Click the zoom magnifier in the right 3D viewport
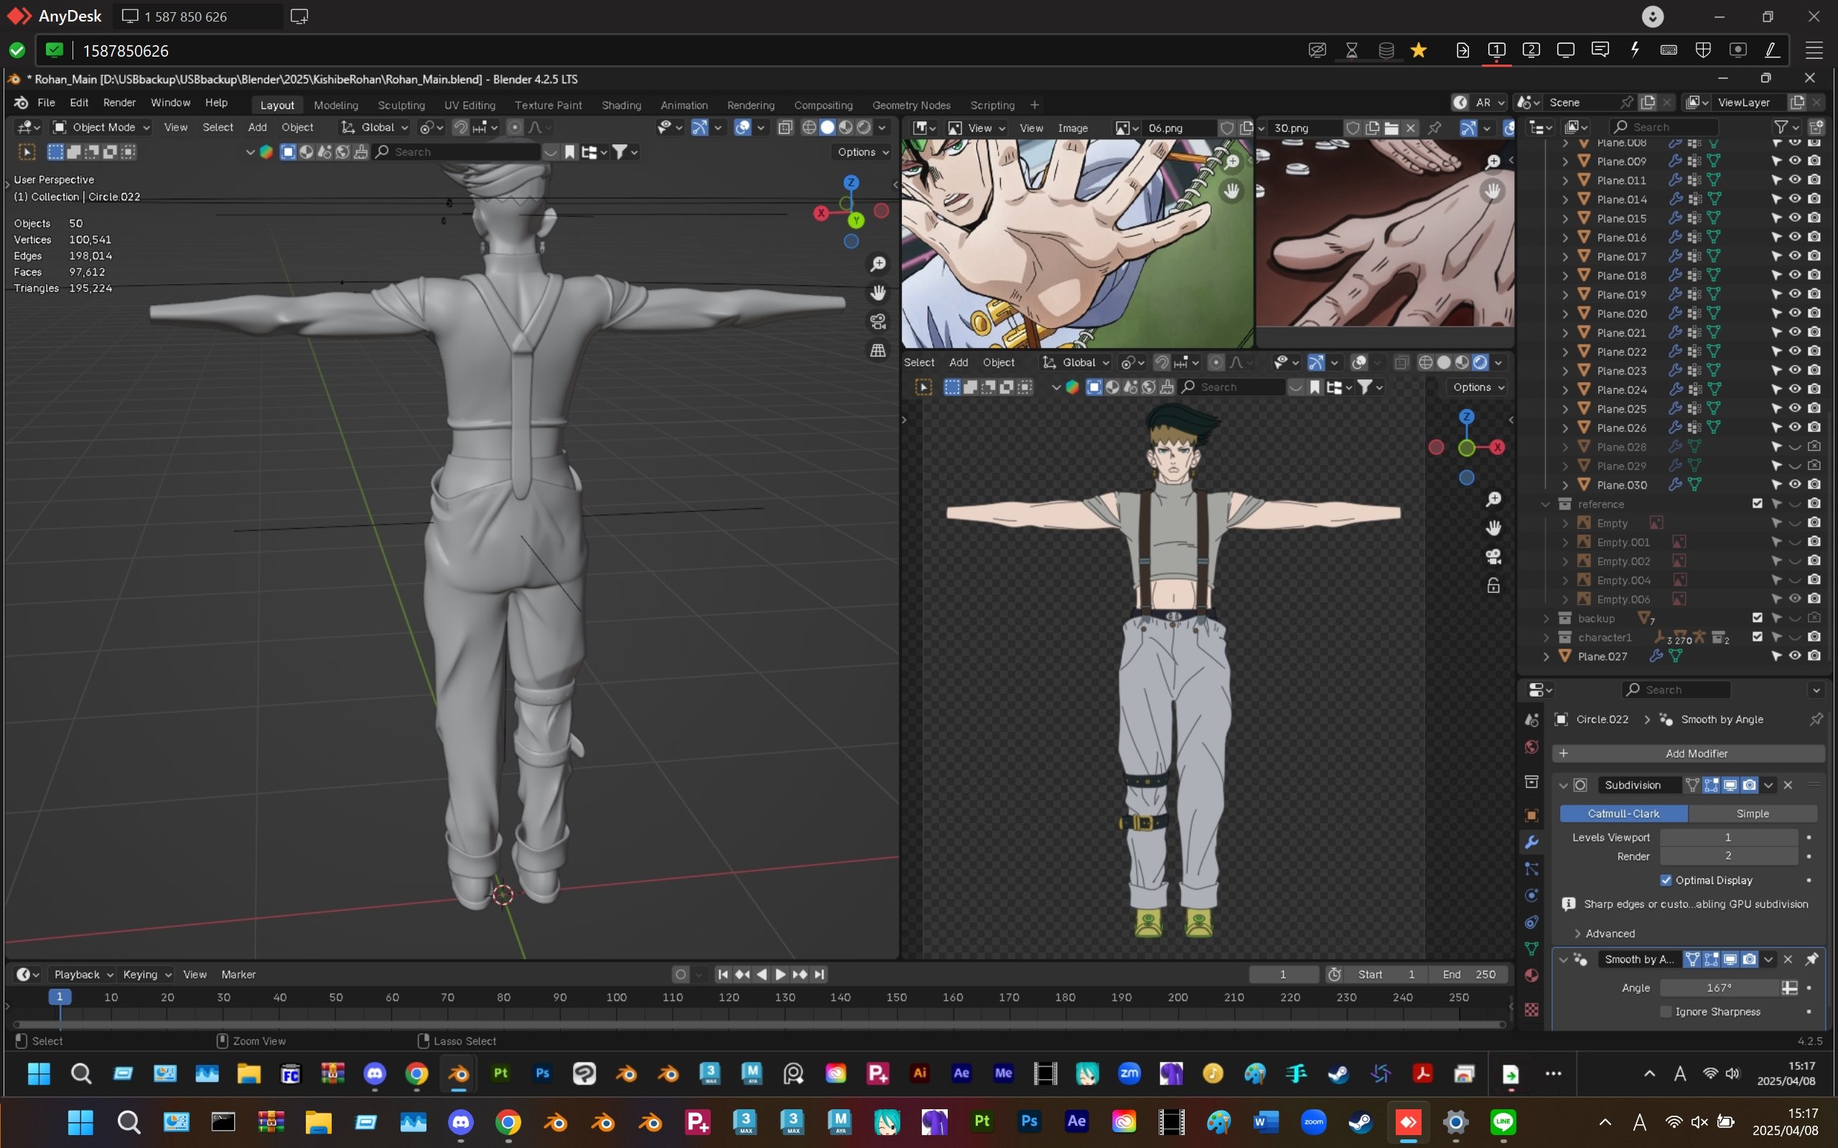This screenshot has height=1148, width=1838. pos(1493,499)
